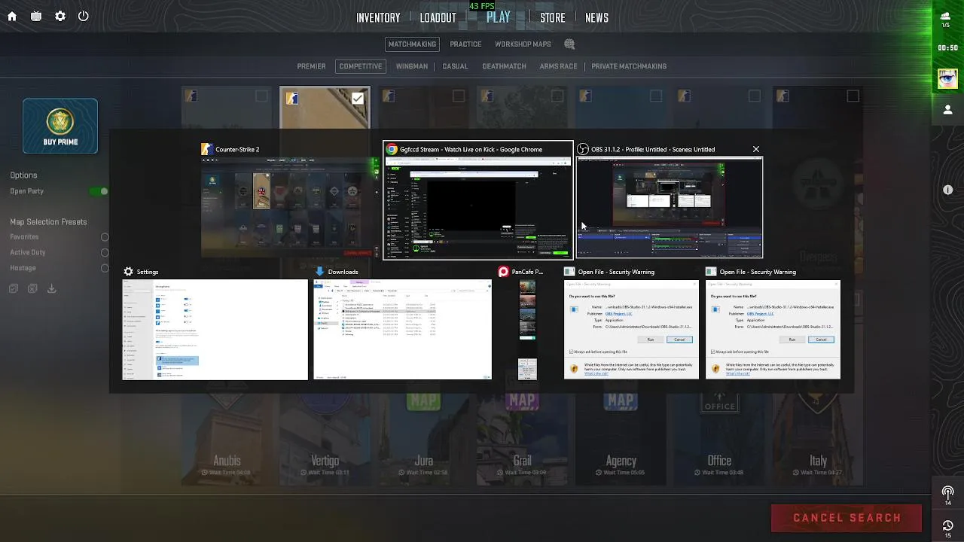Select the Arms Race game mode

pyautogui.click(x=558, y=66)
